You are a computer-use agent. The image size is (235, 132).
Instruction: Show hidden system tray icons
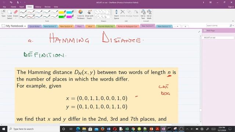187,129
